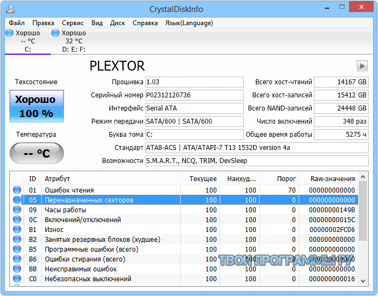Click the attribute list vertical scrollbar thumb

tap(363, 211)
